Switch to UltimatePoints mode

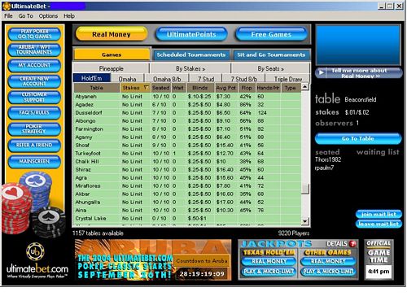tap(191, 34)
